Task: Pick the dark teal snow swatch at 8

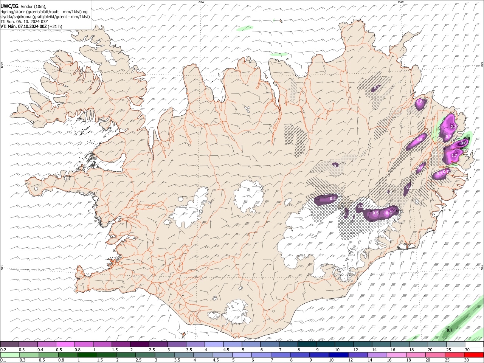Action: point(307,344)
